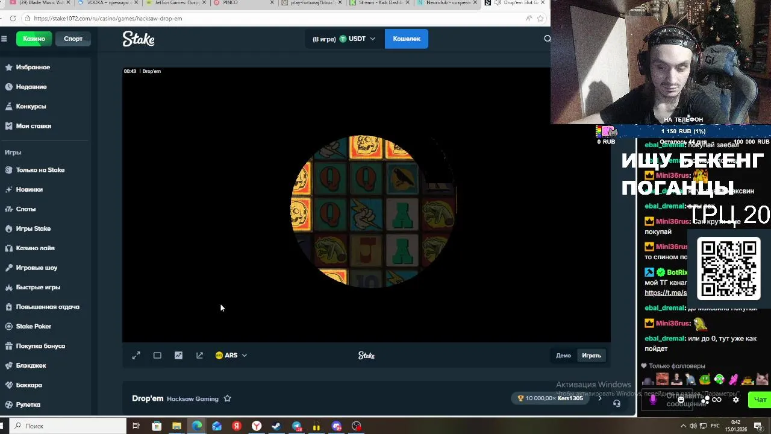
Task: Switch to PINCO browser tab
Action: point(243,3)
